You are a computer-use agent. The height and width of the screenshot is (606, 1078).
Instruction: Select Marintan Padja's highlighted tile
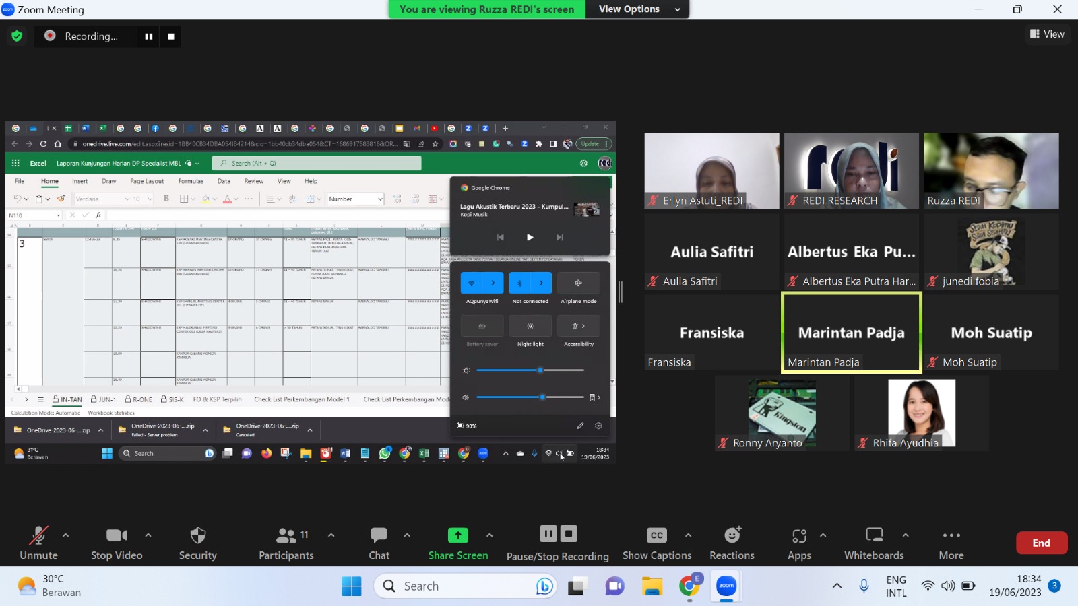tap(852, 333)
